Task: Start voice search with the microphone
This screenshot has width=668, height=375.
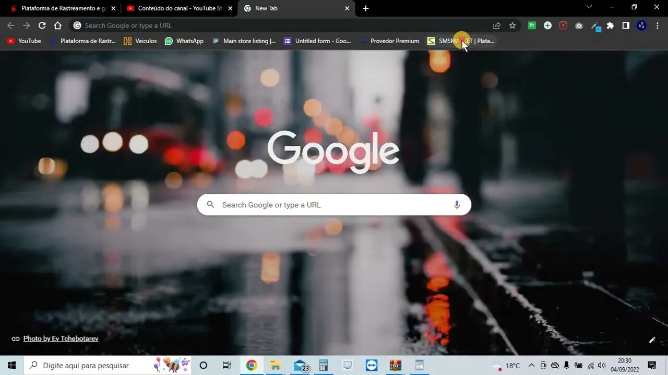Action: click(x=457, y=205)
